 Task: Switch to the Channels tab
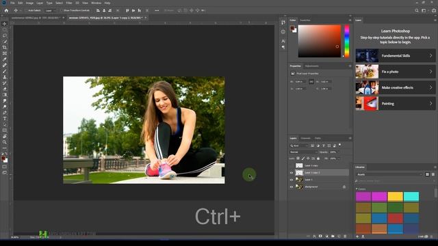[x=305, y=138]
